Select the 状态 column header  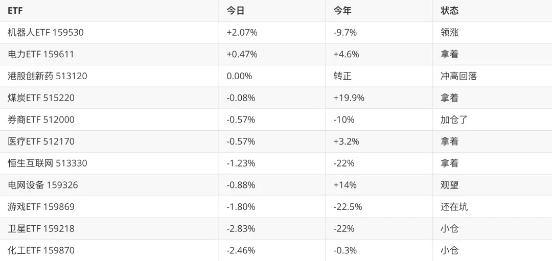[x=450, y=11]
